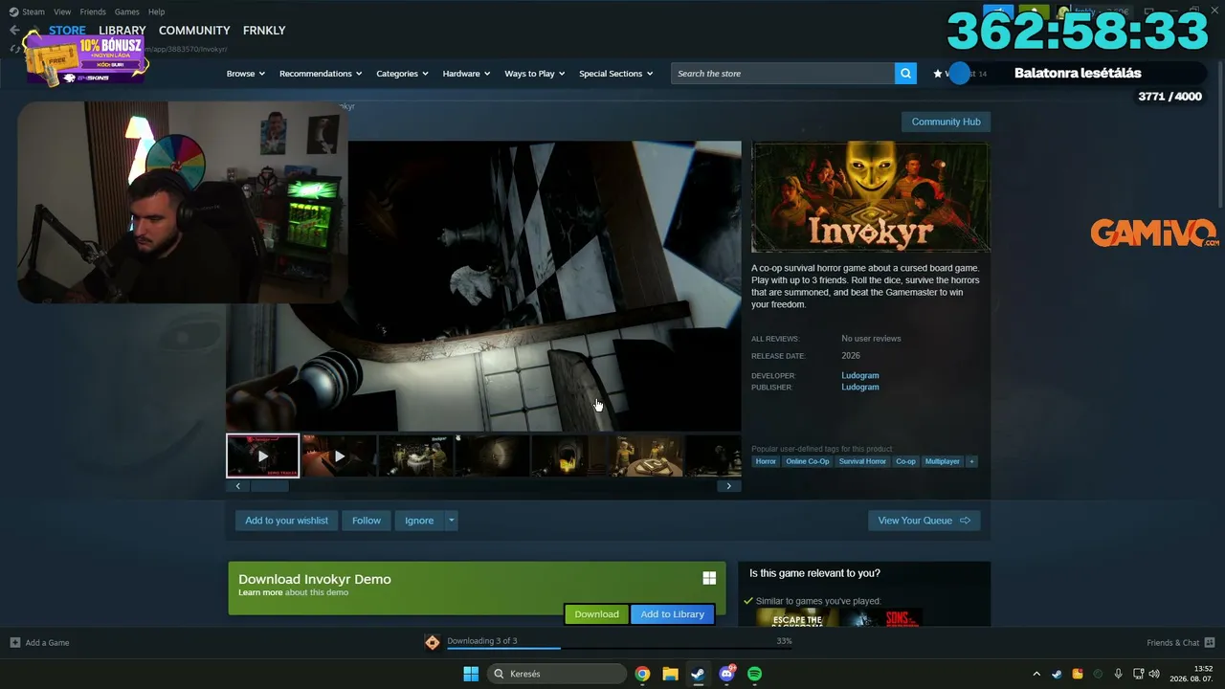Click the Follow button
1225x689 pixels.
click(x=367, y=521)
